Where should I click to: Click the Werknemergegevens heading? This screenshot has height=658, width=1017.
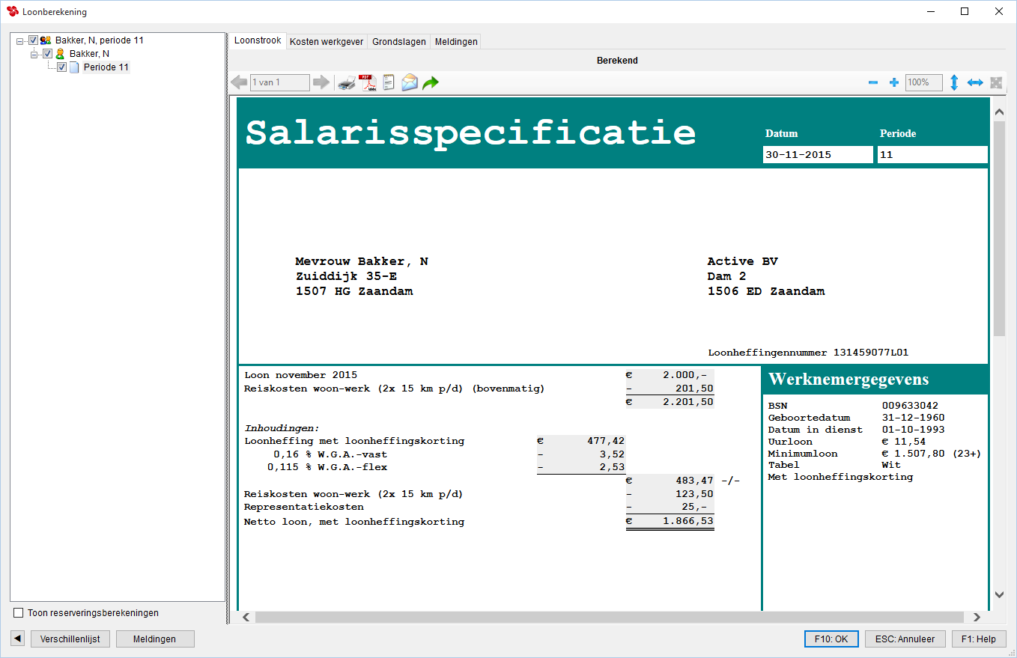pyautogui.click(x=848, y=380)
